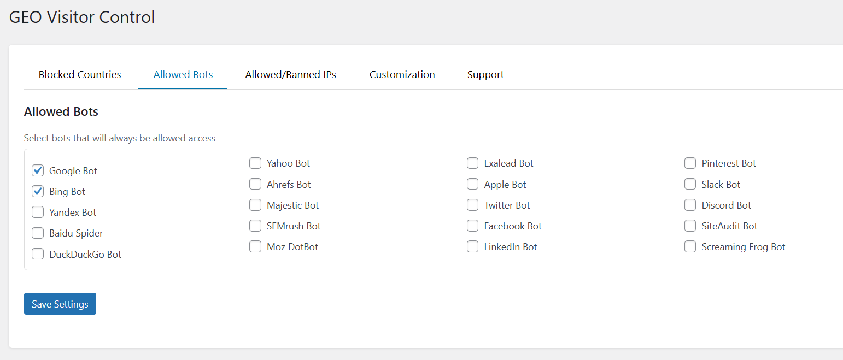Go to the Customization tab

point(402,74)
